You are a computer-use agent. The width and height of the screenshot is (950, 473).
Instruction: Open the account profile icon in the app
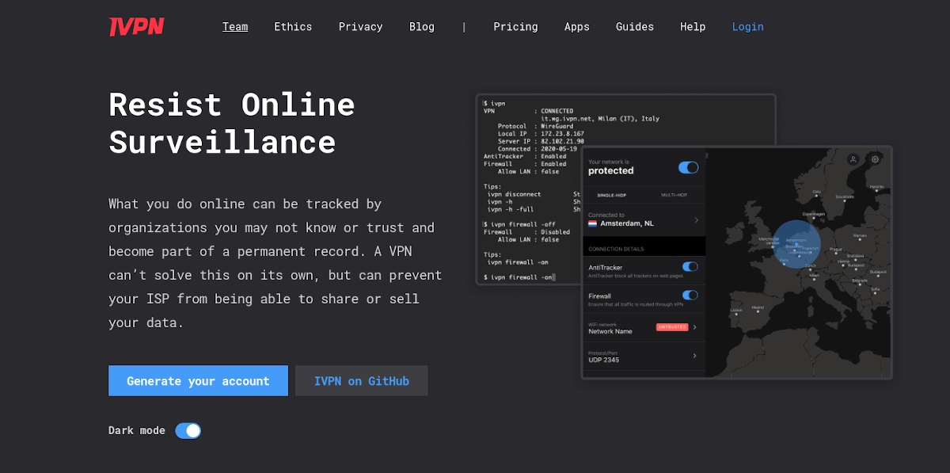(x=853, y=159)
